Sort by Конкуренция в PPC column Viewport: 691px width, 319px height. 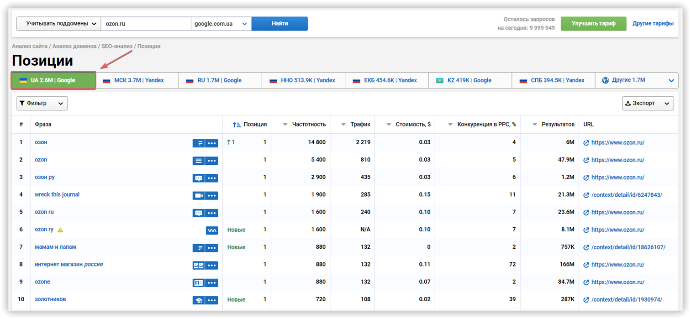pos(450,125)
